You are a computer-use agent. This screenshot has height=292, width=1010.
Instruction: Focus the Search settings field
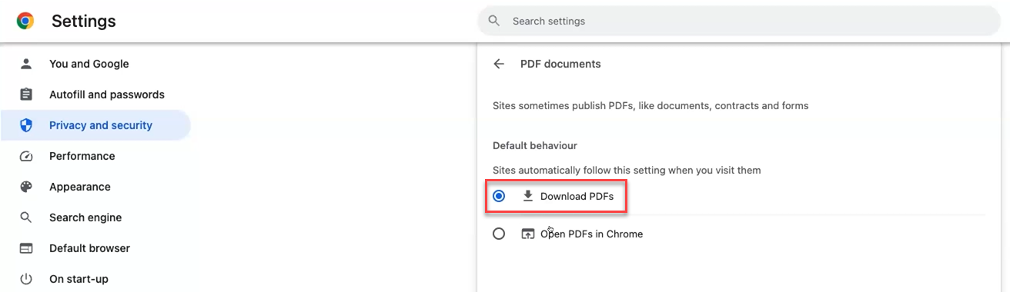point(739,21)
